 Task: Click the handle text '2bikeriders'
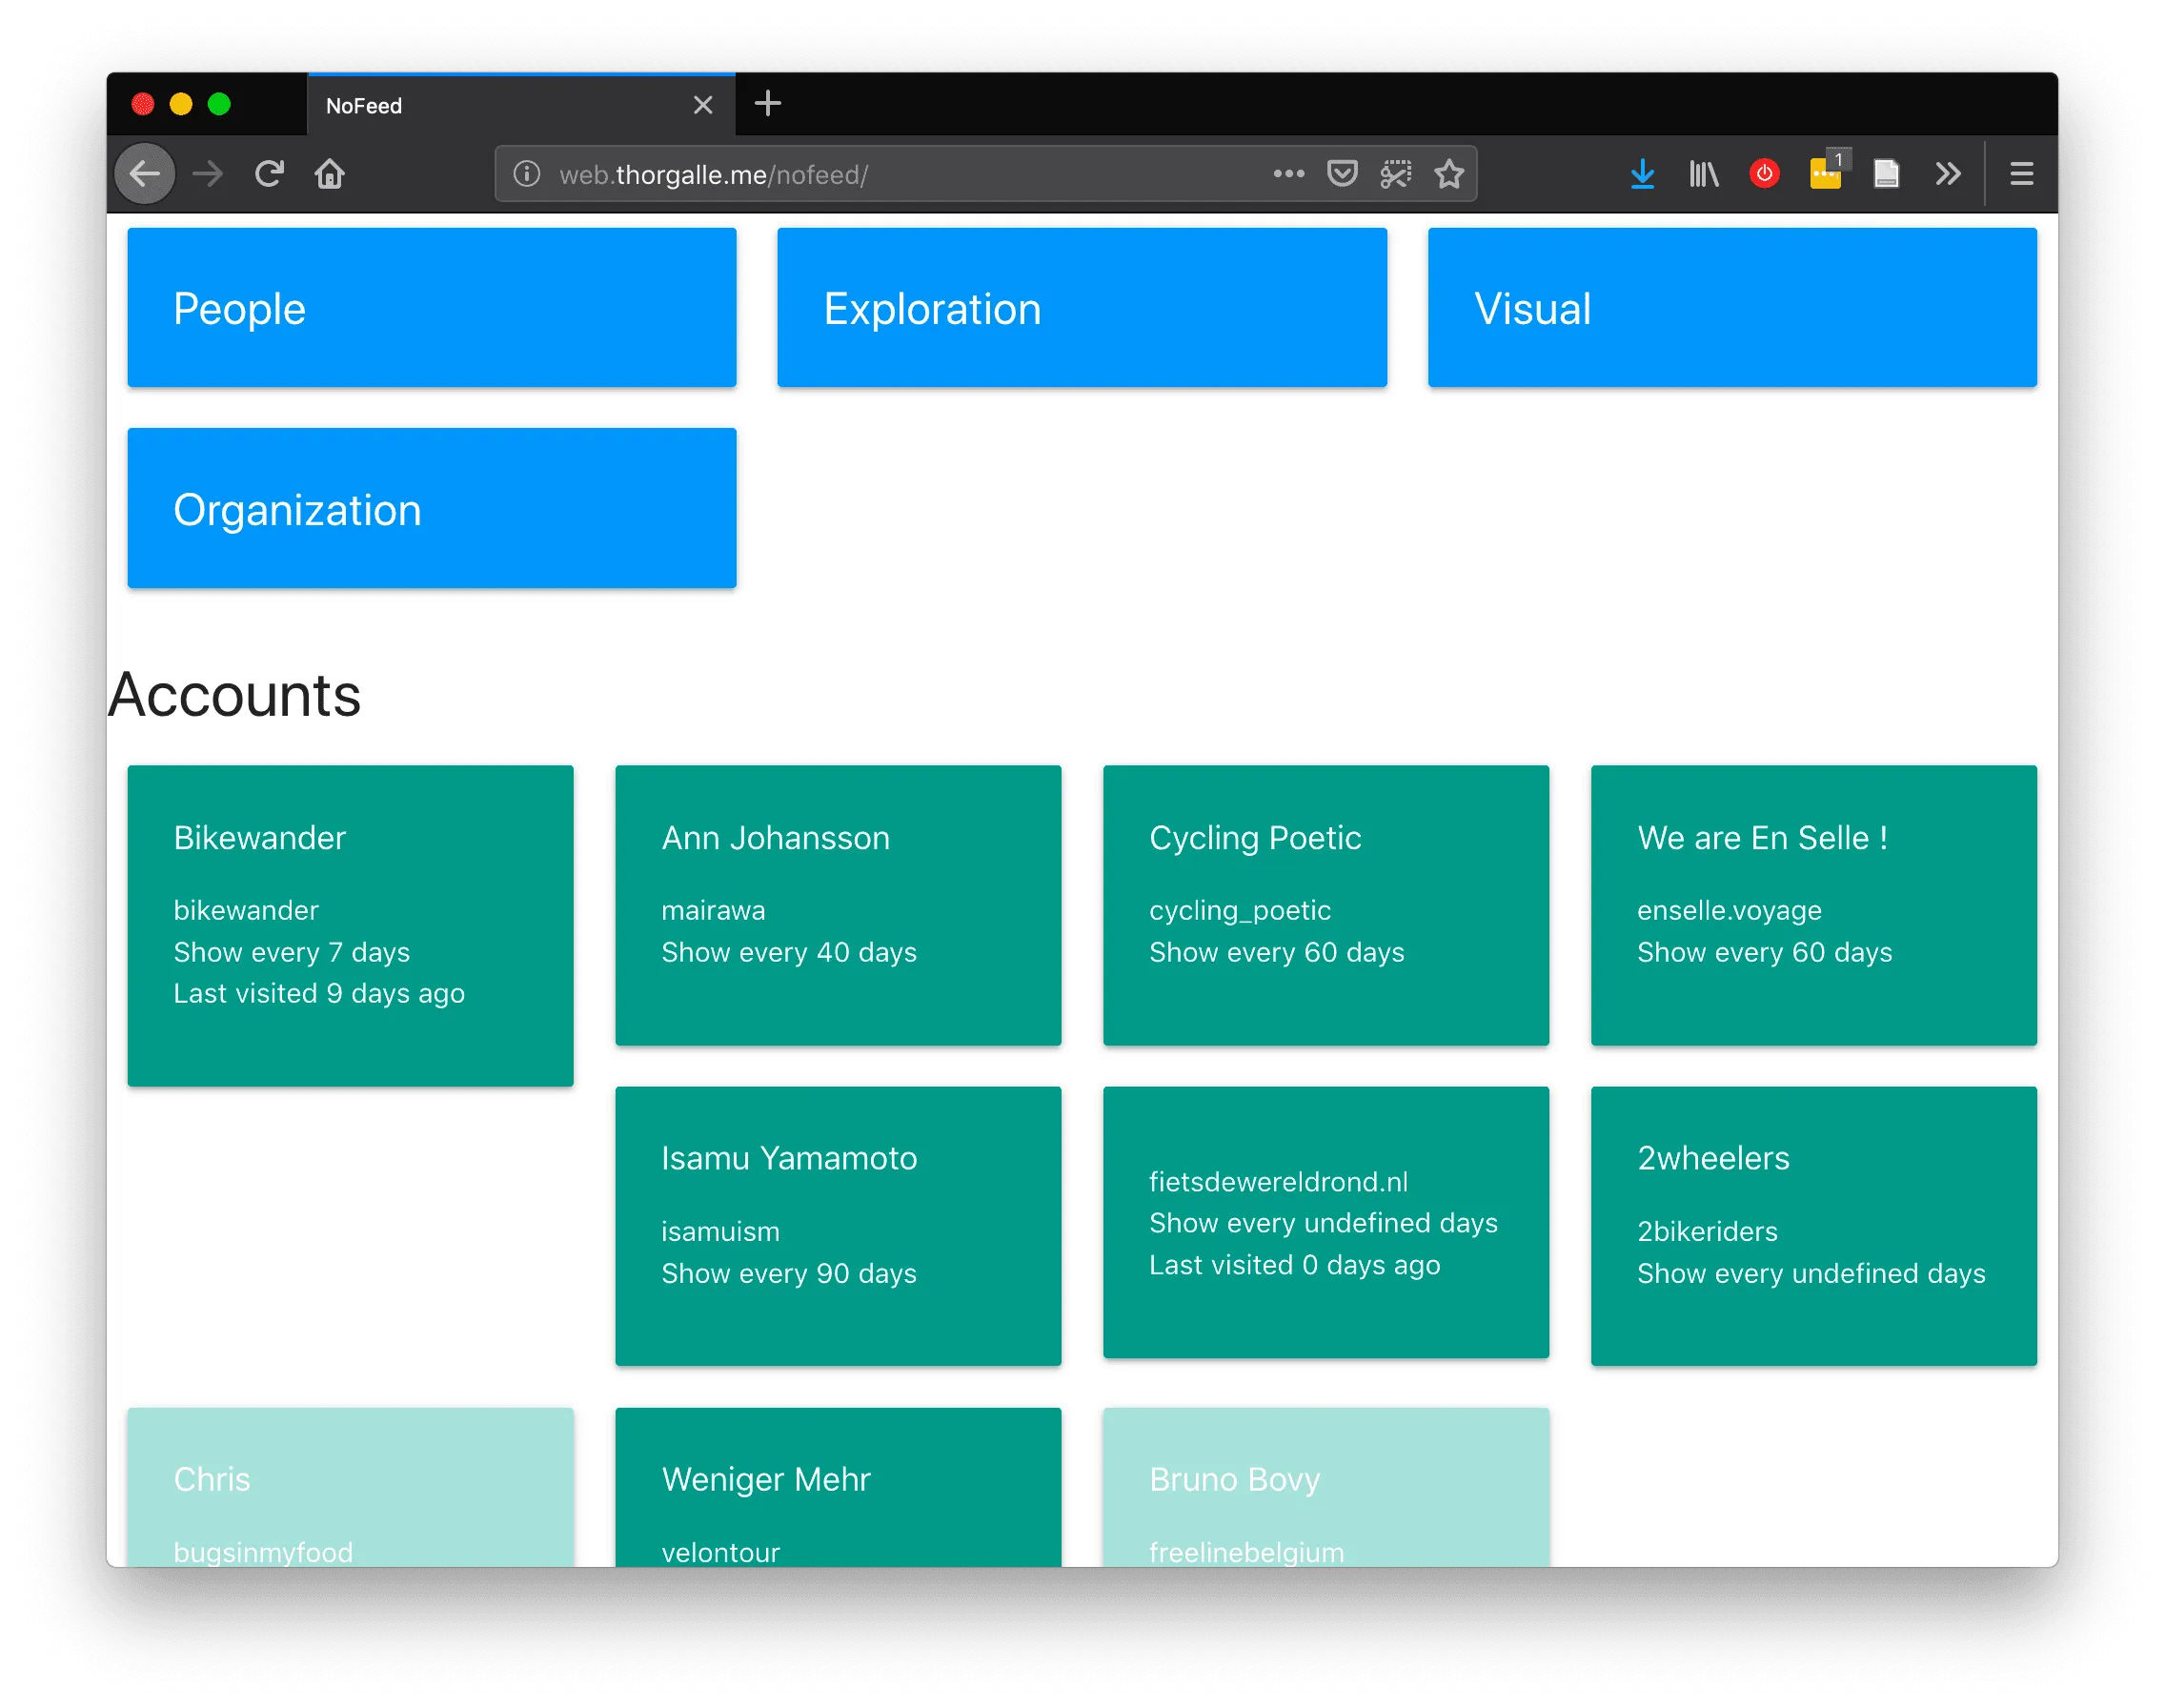pos(1708,1231)
